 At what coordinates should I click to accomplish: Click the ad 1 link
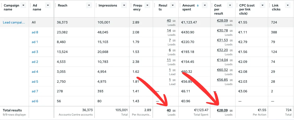pyautogui.click(x=35, y=42)
